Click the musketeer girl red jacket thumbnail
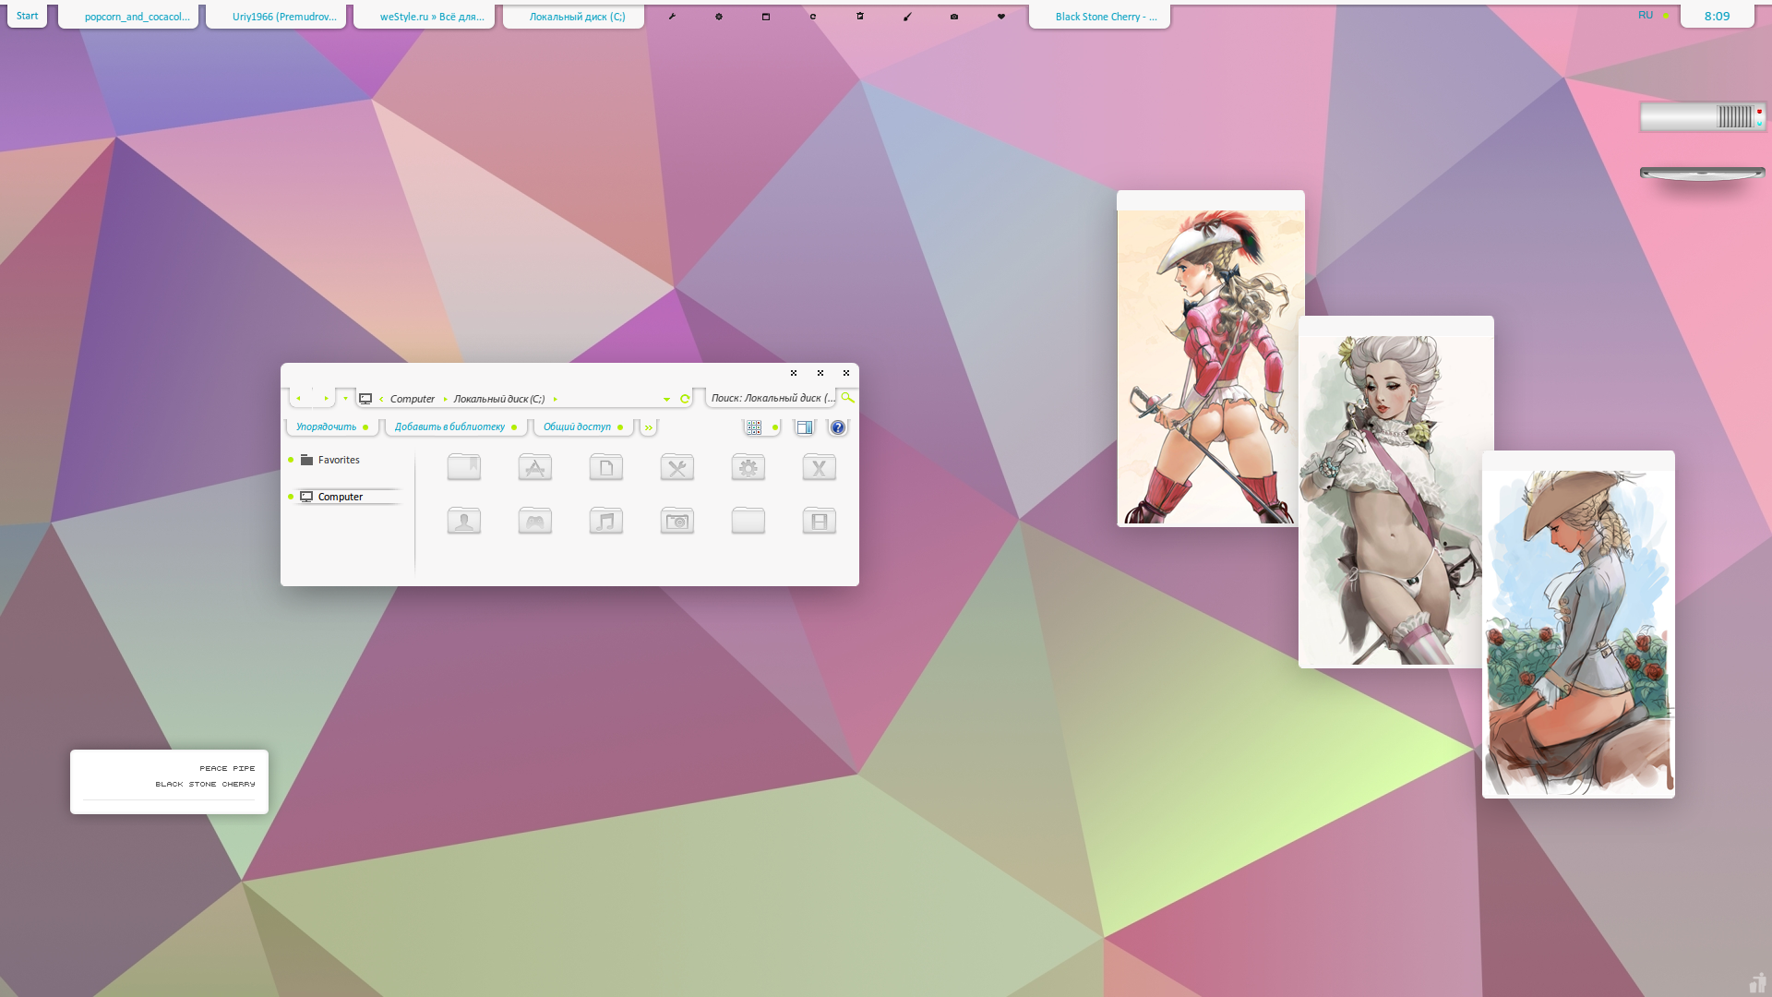The height and width of the screenshot is (997, 1772). pyautogui.click(x=1210, y=359)
